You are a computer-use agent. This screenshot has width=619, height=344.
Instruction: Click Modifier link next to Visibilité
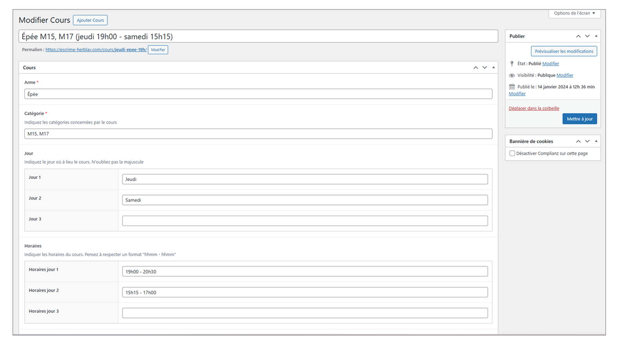tap(565, 75)
